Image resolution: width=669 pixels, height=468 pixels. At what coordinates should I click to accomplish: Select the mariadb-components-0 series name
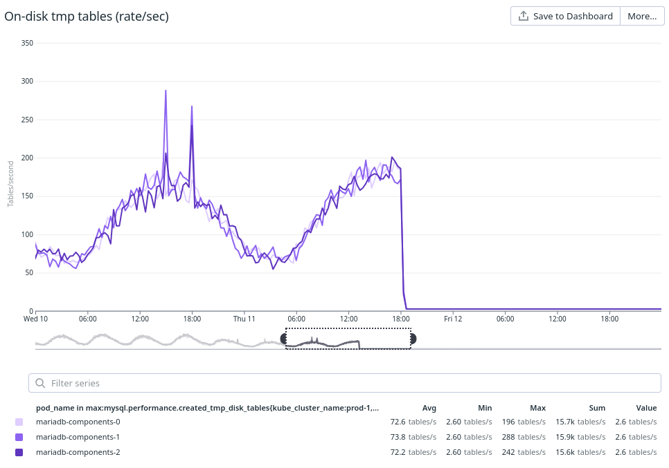tap(78, 422)
